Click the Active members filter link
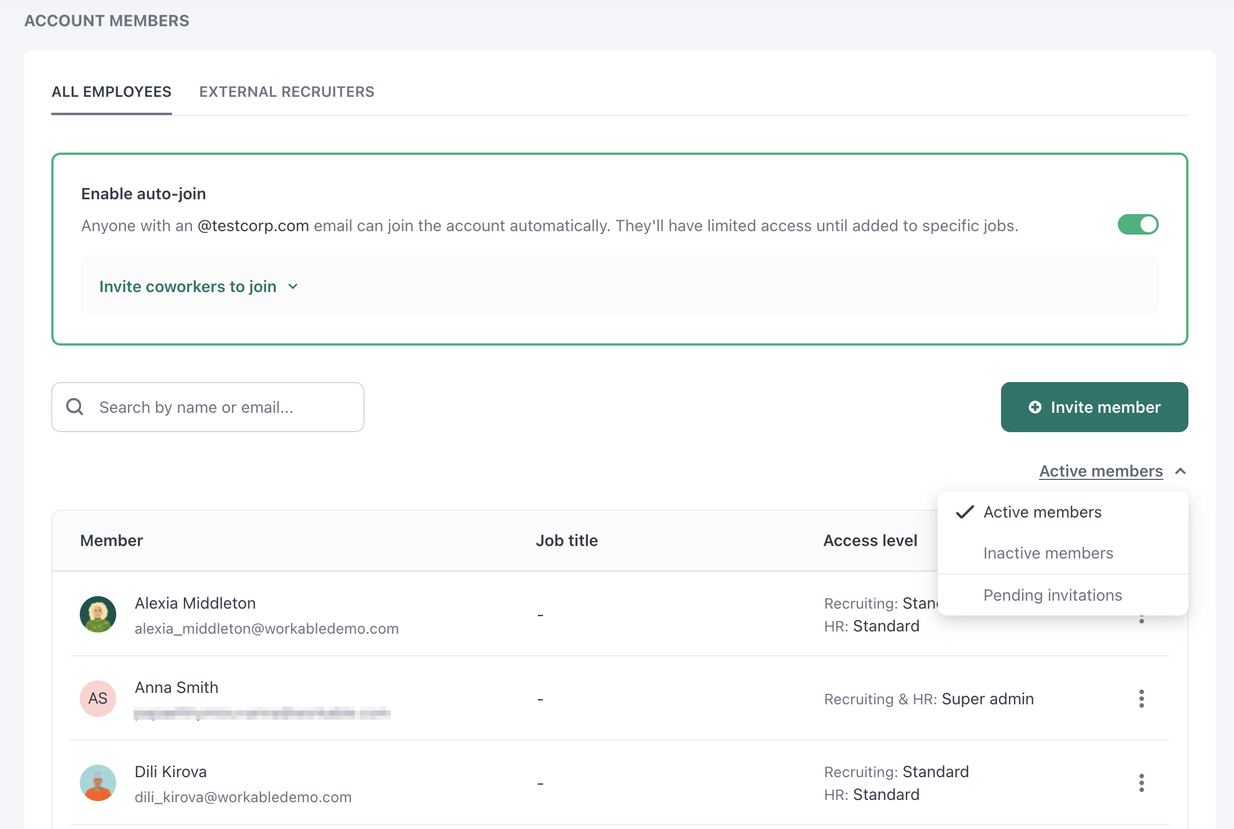This screenshot has height=829, width=1234. (1101, 471)
